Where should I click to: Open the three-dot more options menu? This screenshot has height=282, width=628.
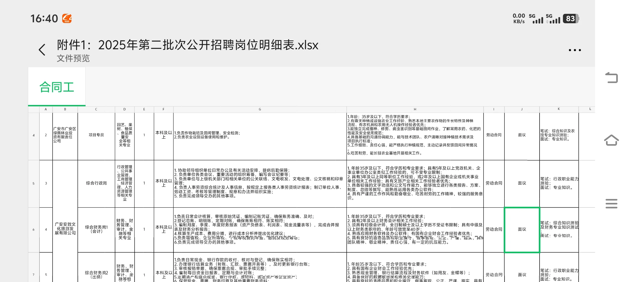point(575,50)
